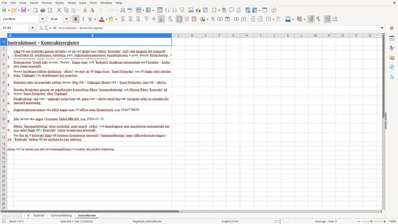
Task: Click Define Print Area icon
Action: pyautogui.click(x=248, y=10)
